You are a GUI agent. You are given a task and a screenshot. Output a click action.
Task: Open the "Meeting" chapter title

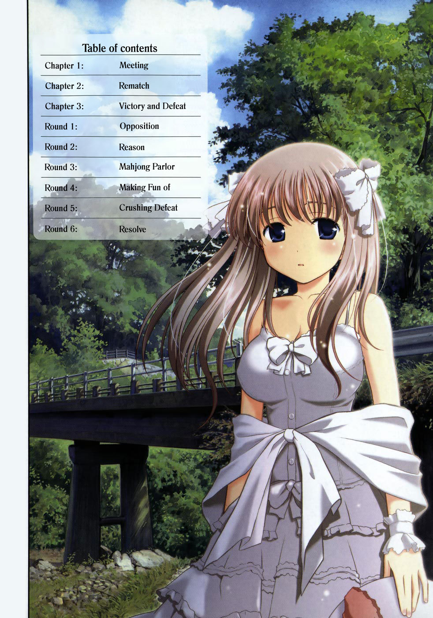pos(134,65)
